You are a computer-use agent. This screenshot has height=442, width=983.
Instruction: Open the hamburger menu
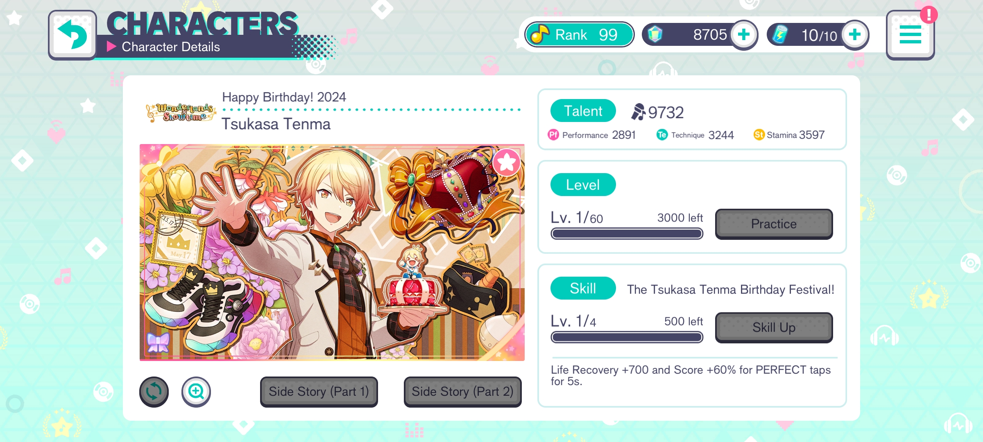point(910,35)
